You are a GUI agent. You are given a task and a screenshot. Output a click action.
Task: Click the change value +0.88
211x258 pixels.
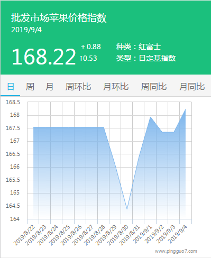pos(91,47)
